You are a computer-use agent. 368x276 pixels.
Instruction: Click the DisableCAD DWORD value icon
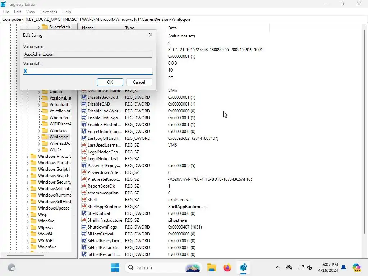pyautogui.click(x=84, y=104)
